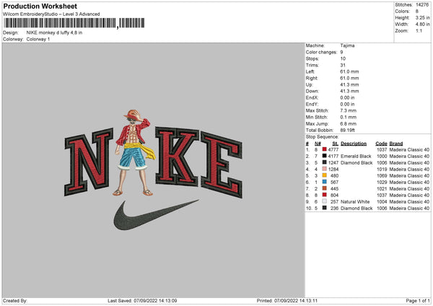Click the barcode under the worksheet title
The height and width of the screenshot is (306, 433).
(74, 23)
